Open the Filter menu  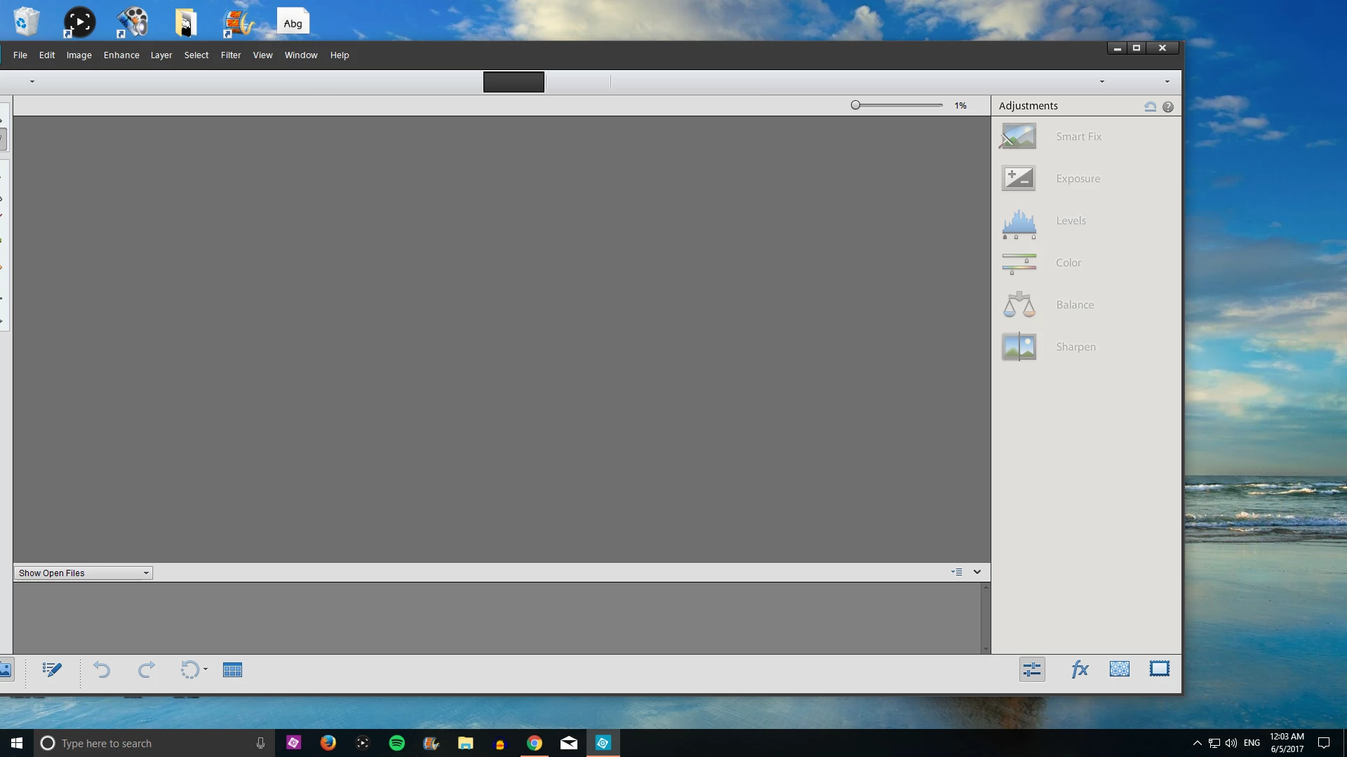tap(230, 55)
